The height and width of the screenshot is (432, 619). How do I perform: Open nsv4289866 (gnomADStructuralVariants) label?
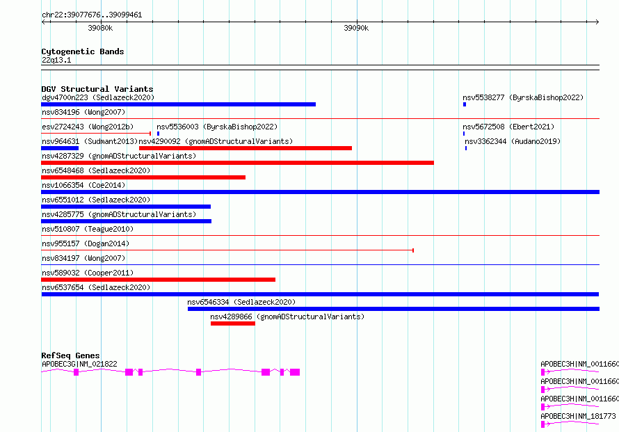point(287,317)
